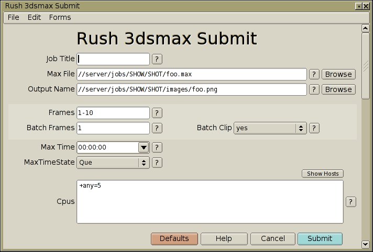The height and width of the screenshot is (252, 373).
Task: Open the Forms menu
Action: [x=60, y=17]
